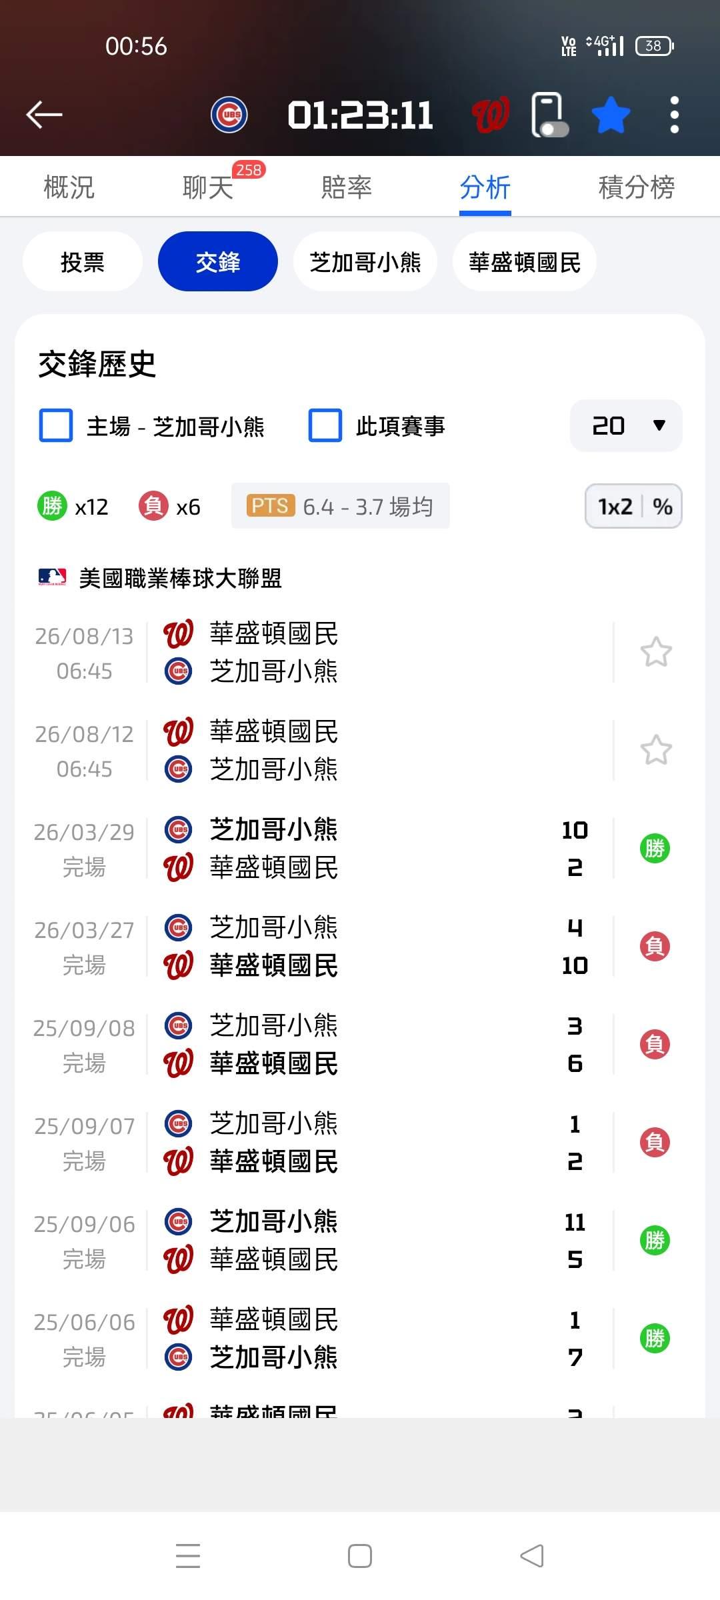Open the 20 matches count dropdown
The image size is (720, 1600).
tap(626, 426)
